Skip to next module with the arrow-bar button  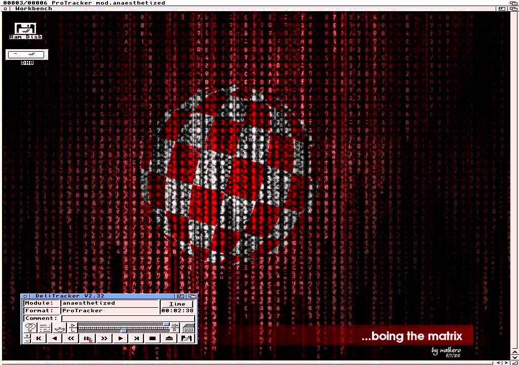(x=136, y=339)
